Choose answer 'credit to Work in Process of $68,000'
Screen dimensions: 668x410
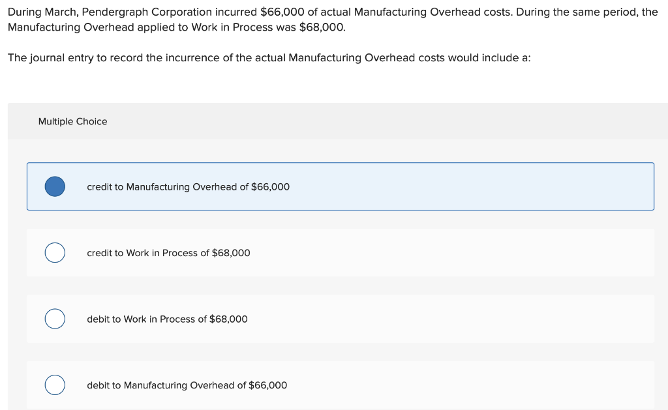168,252
